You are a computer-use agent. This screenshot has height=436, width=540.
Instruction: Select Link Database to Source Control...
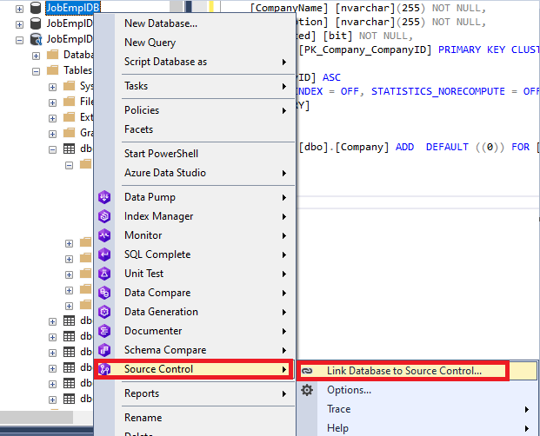tap(417, 371)
